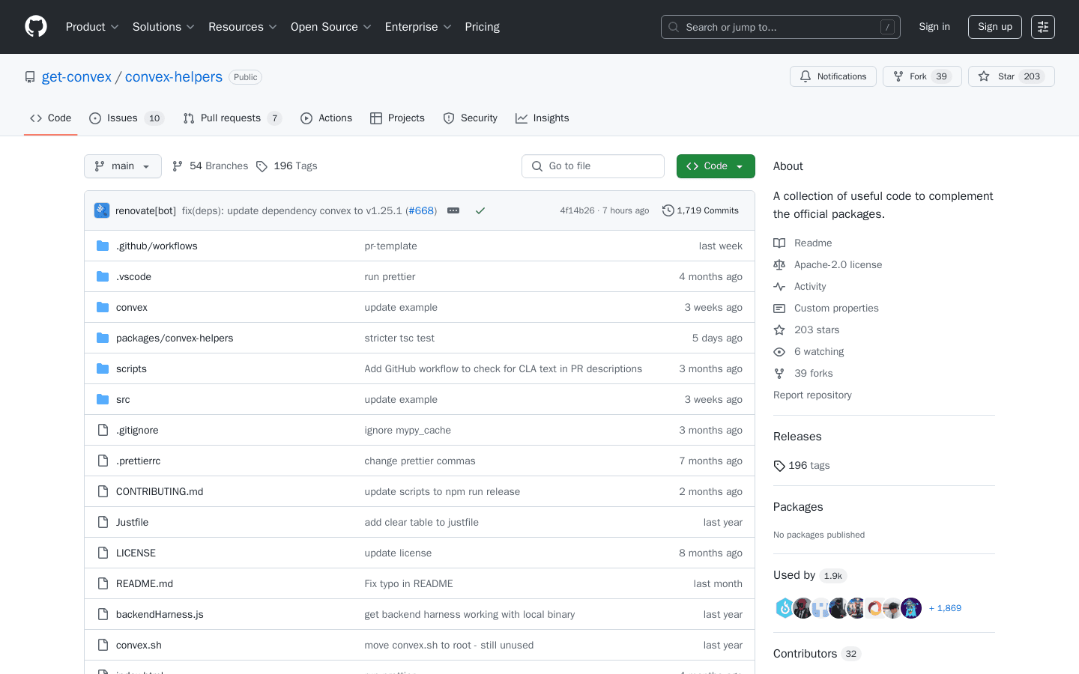Open the .prettierrc file
The image size is (1079, 674).
pos(138,461)
